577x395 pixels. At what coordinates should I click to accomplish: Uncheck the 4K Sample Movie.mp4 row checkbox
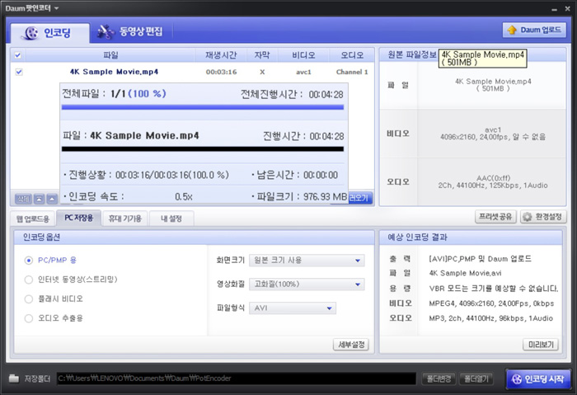19,72
